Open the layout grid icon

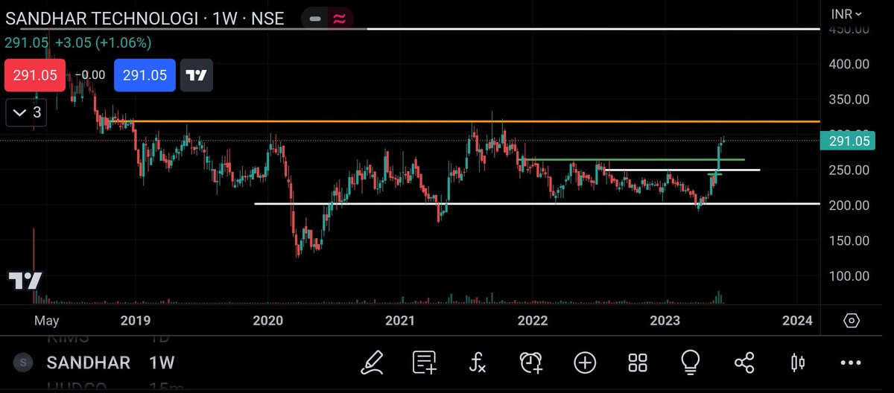(x=638, y=362)
